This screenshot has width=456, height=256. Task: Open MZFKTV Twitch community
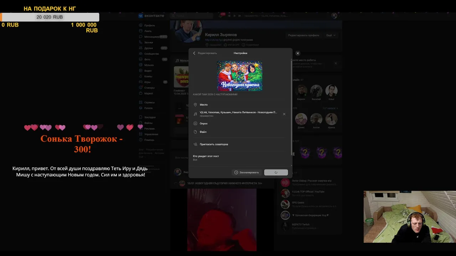(301, 225)
